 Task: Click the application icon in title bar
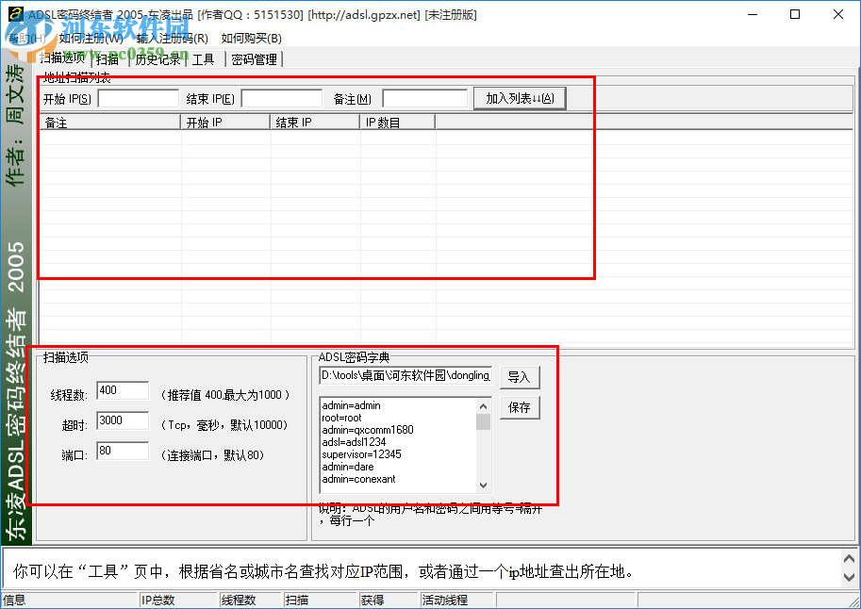click(15, 14)
